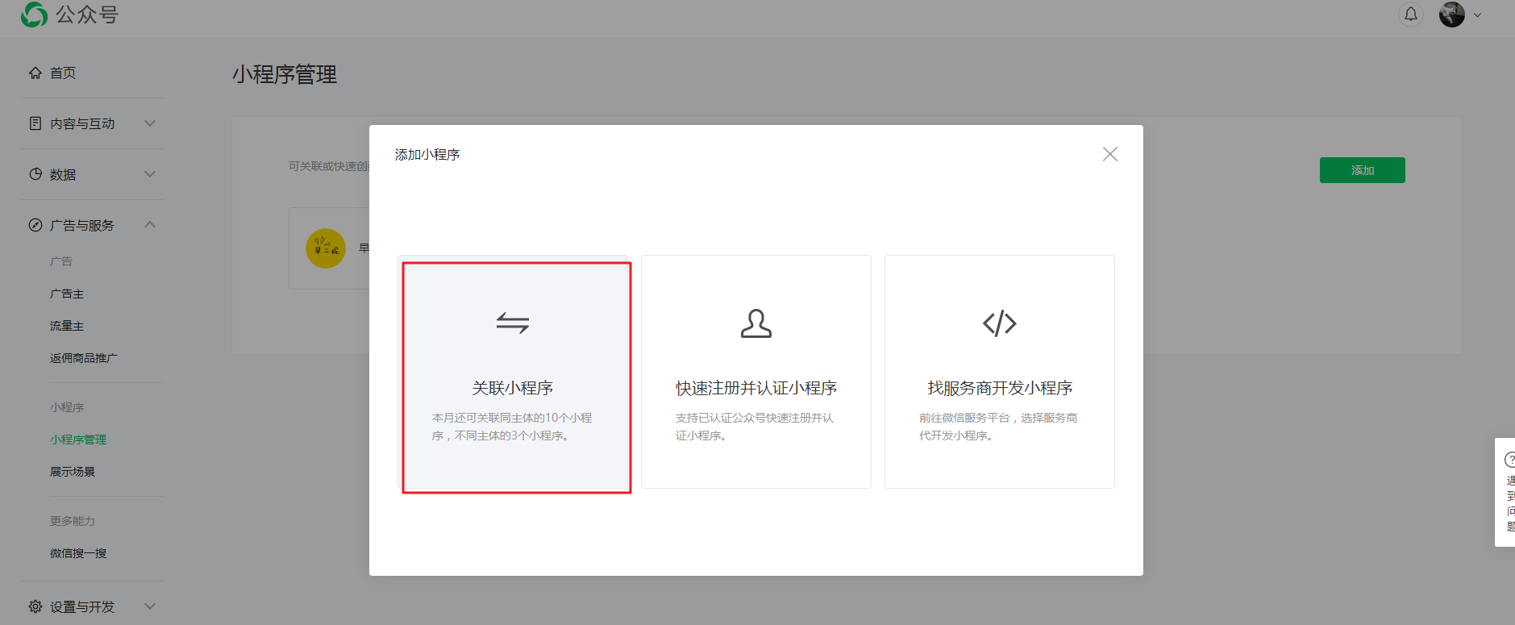Click the WeChat 公众号 logo
This screenshot has width=1515, height=625.
tap(34, 15)
